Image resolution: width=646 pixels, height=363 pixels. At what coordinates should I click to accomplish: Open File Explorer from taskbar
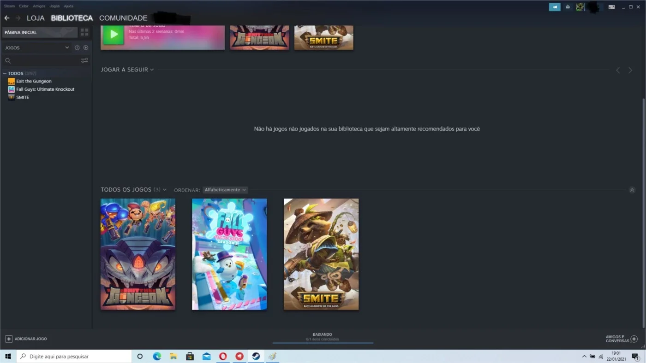pyautogui.click(x=173, y=356)
